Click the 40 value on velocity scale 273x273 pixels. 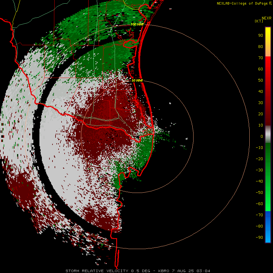(x=261, y=92)
